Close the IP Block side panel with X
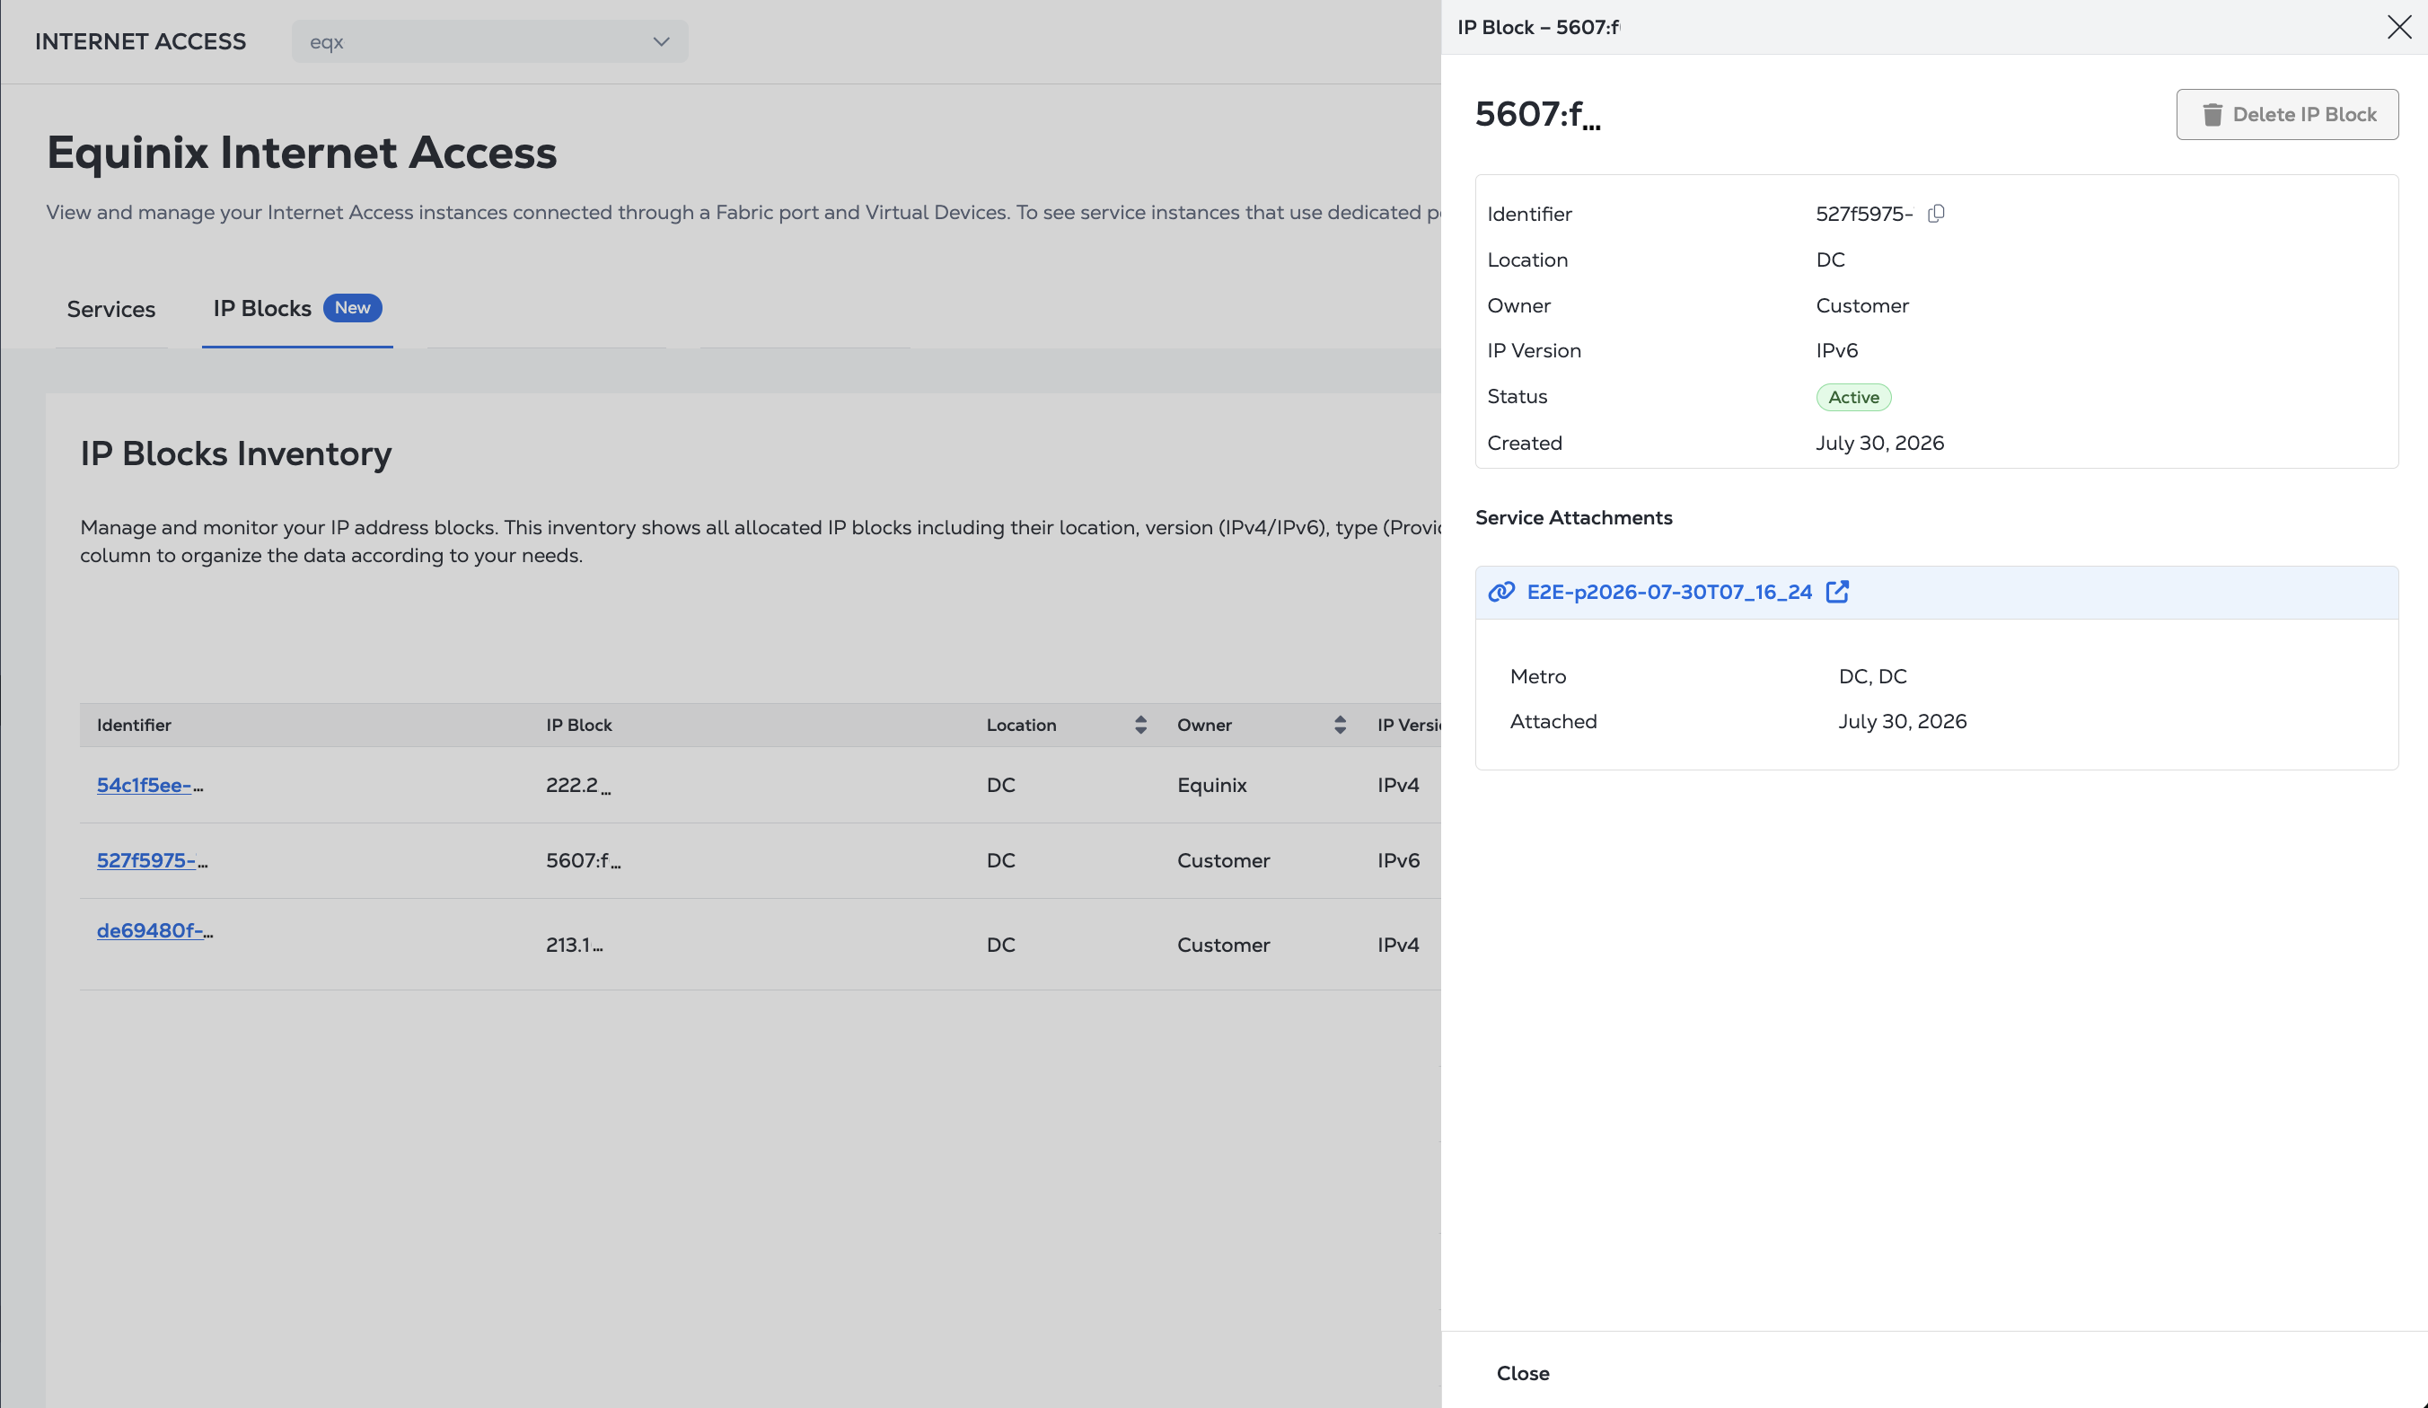The width and height of the screenshot is (2428, 1408). [x=2399, y=27]
